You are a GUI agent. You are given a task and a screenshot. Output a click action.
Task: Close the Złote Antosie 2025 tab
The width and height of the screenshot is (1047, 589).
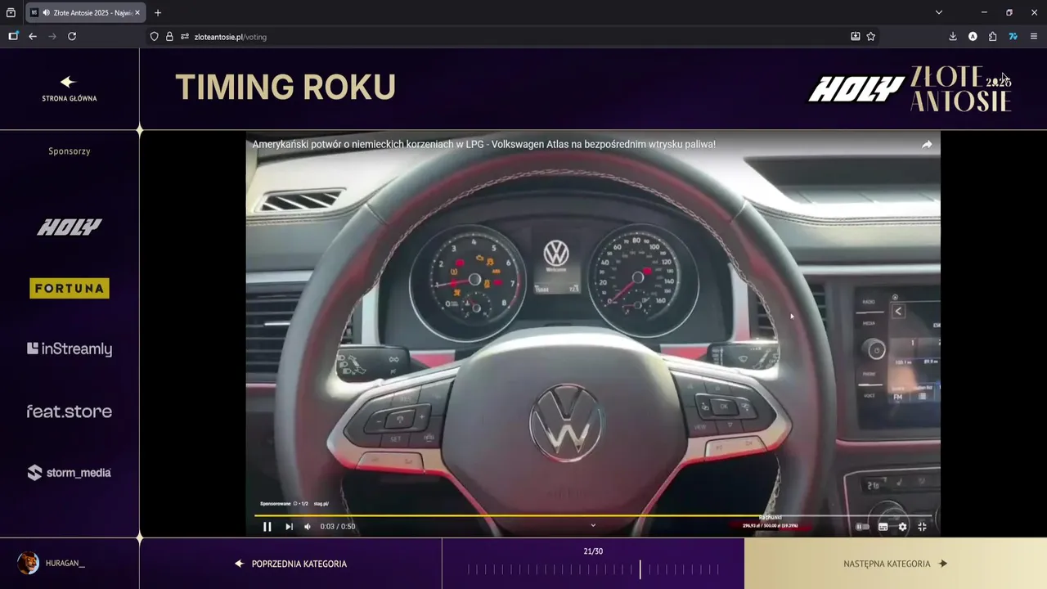tap(137, 12)
